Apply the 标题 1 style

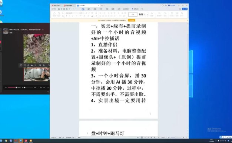tap(142, 14)
